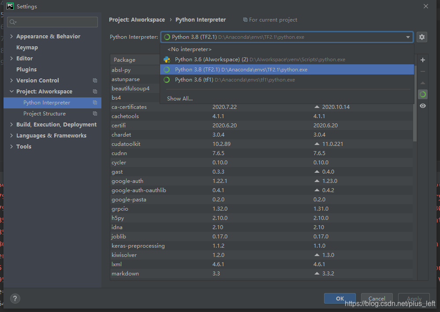
Task: Click the search magnifier icon in settings
Action: [x=13, y=22]
